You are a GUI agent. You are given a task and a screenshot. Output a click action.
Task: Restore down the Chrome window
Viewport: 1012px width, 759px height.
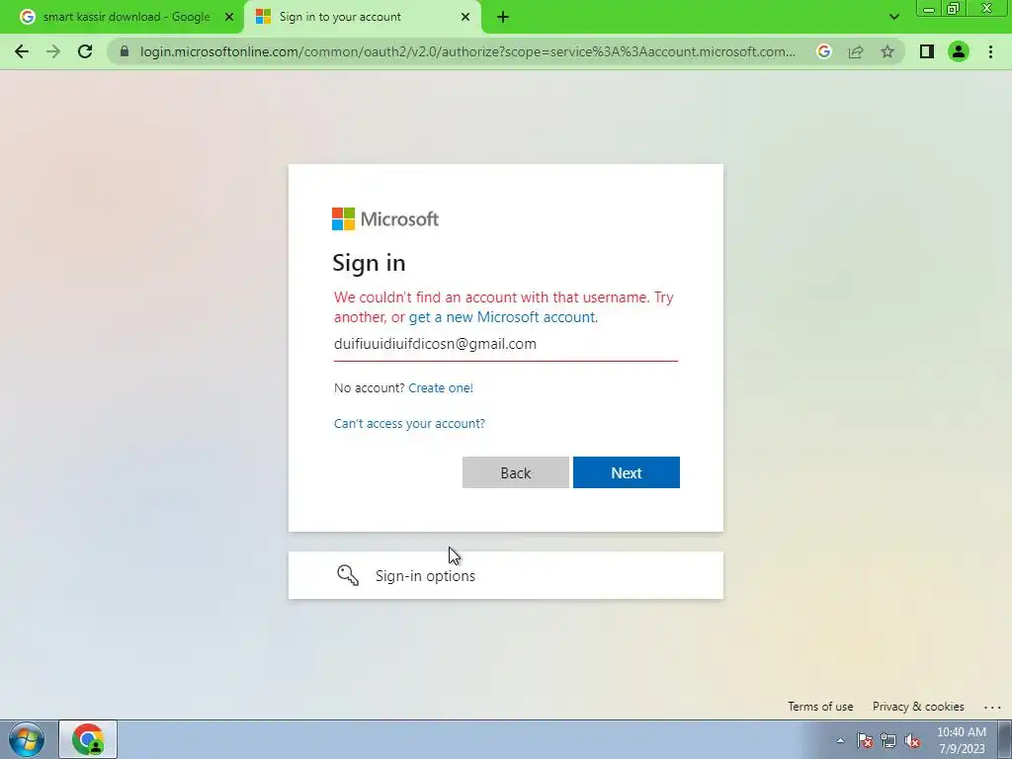(954, 9)
